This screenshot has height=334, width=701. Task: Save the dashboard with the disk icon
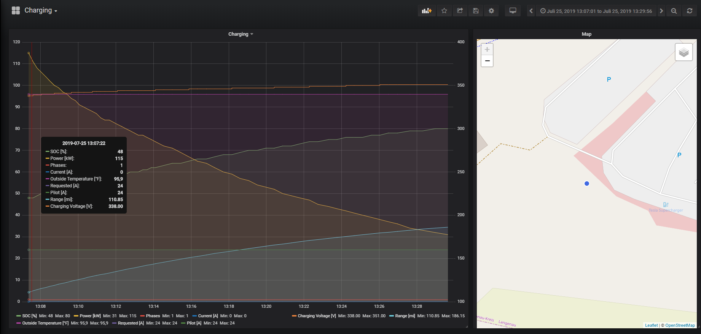(x=476, y=11)
